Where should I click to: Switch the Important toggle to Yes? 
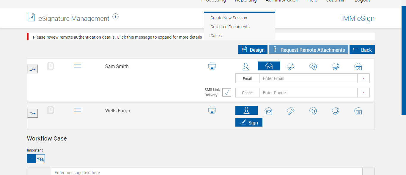(x=40, y=159)
